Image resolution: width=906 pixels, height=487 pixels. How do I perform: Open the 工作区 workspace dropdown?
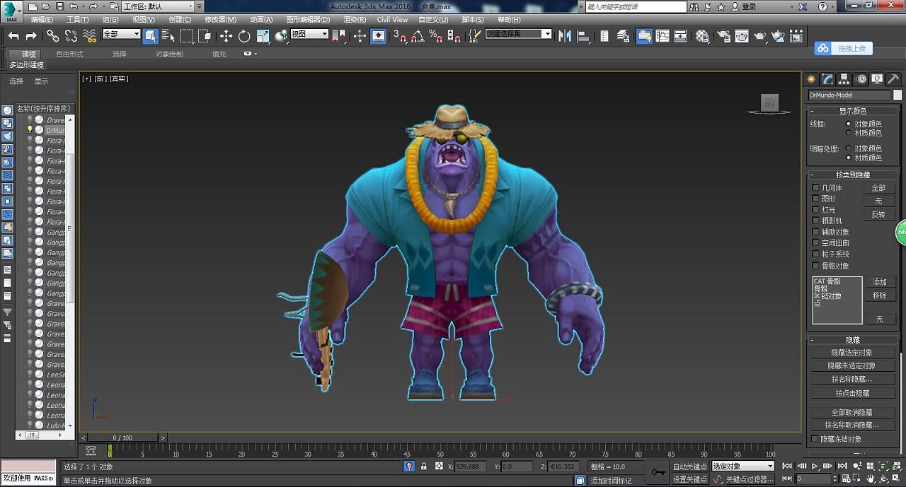coord(158,6)
